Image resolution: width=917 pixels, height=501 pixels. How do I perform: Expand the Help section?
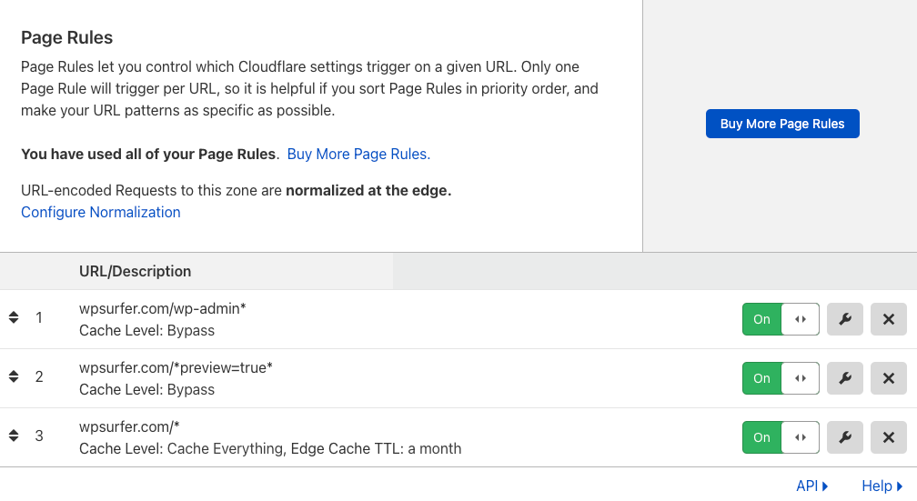tap(882, 486)
